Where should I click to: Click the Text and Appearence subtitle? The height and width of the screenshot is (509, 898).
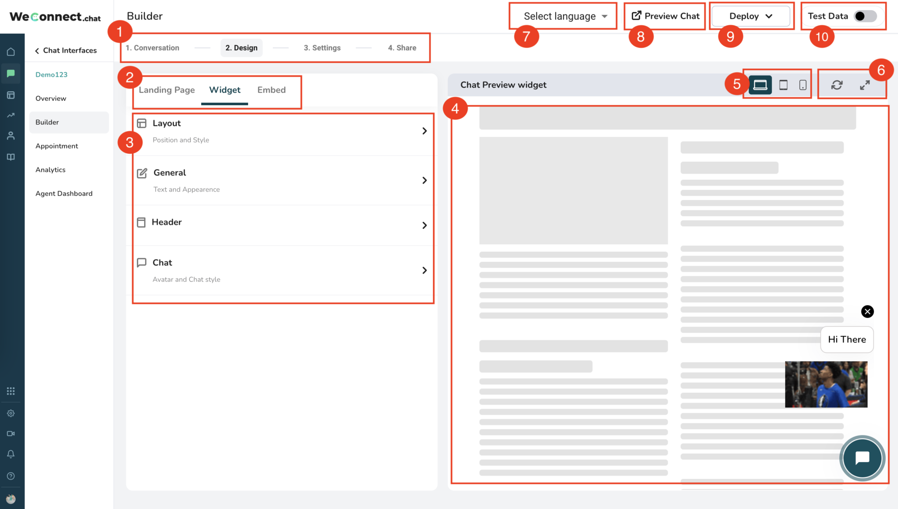pyautogui.click(x=186, y=189)
